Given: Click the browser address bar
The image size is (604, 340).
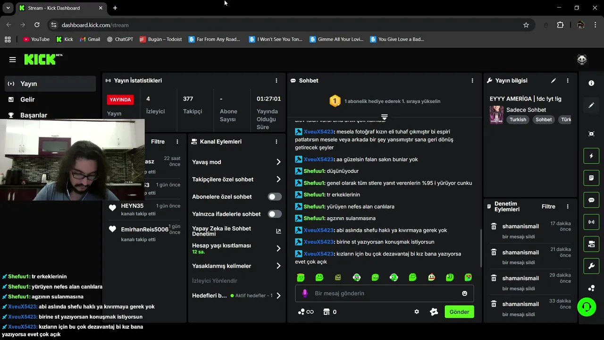Looking at the screenshot, I should click(290, 25).
